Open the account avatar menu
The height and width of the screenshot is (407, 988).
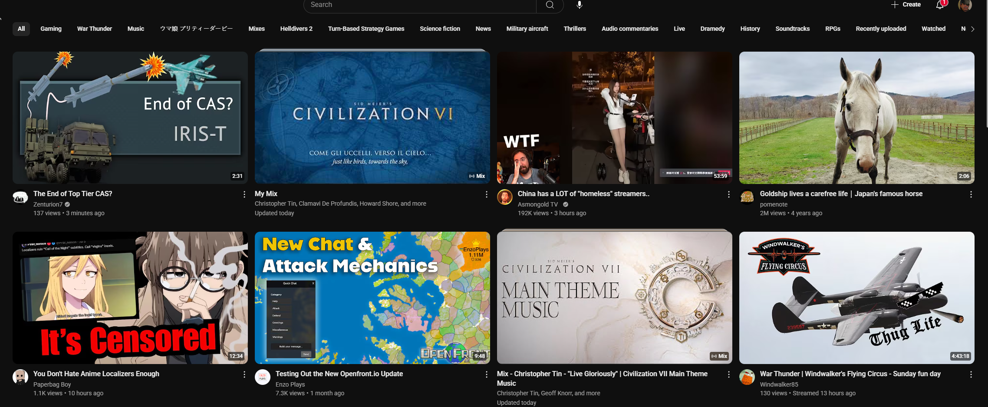point(965,5)
